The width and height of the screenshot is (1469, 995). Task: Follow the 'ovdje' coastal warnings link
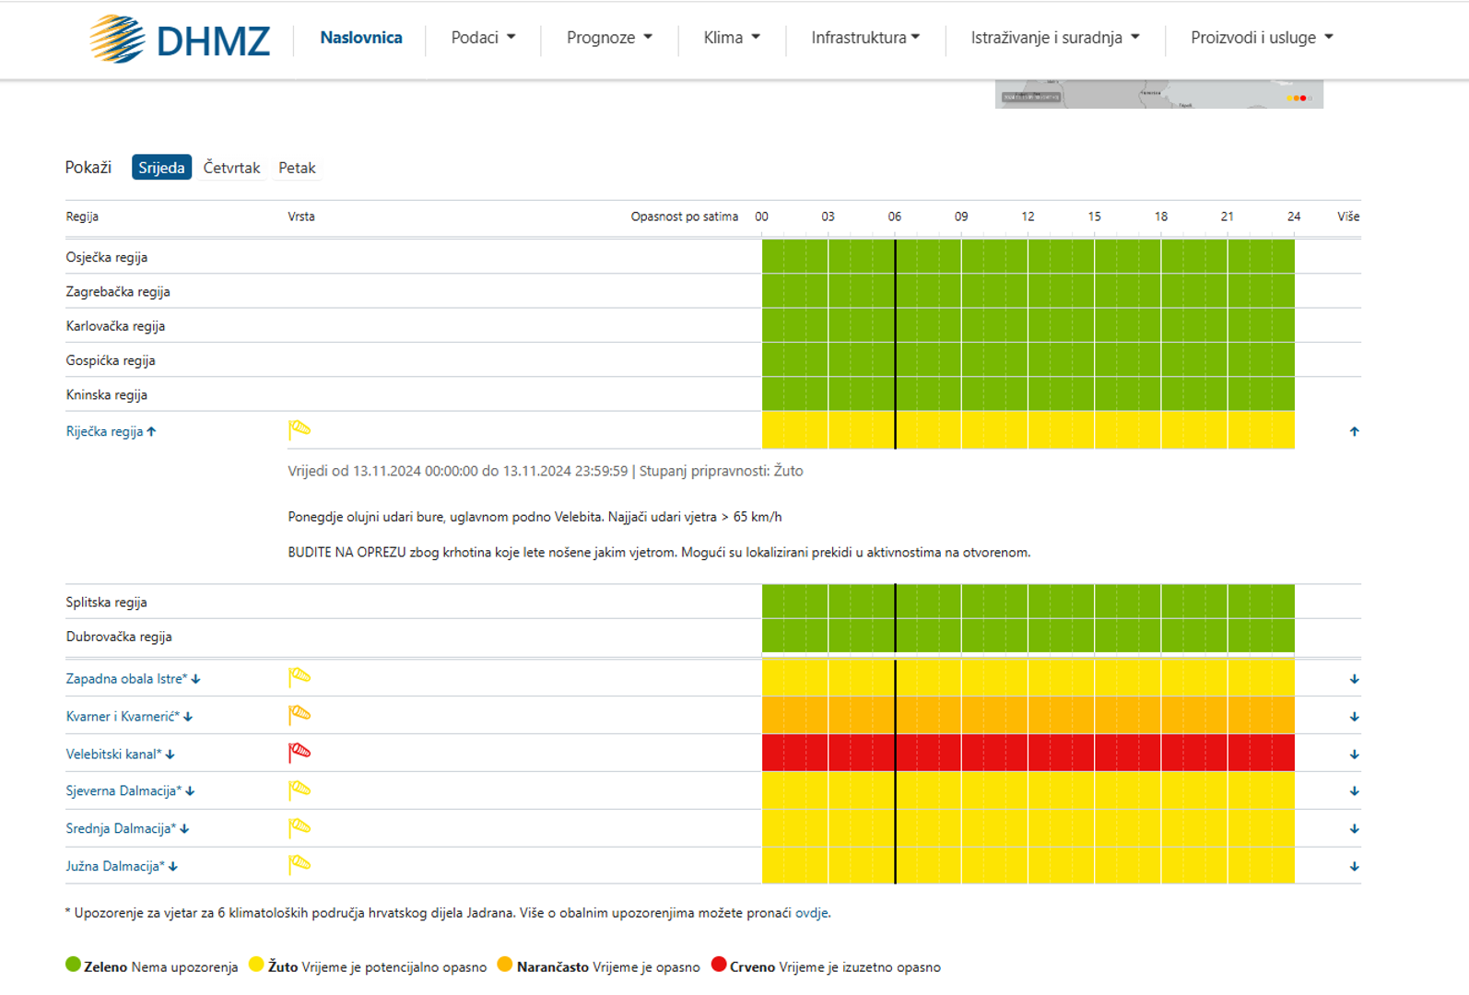coord(811,913)
